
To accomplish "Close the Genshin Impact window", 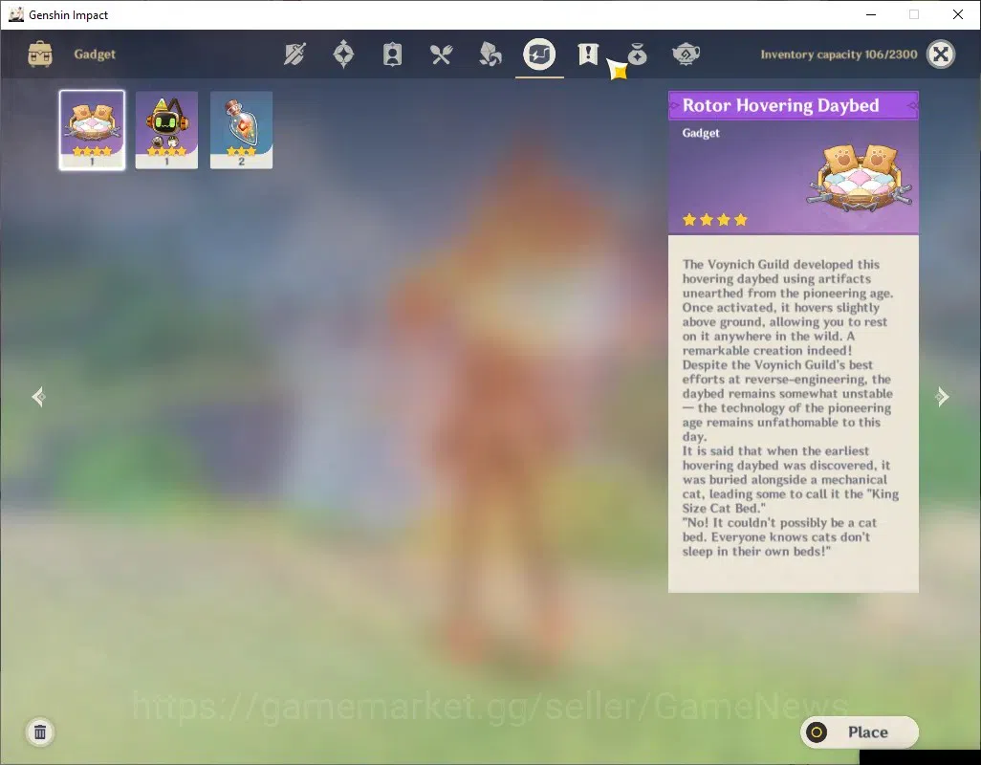I will tap(958, 14).
